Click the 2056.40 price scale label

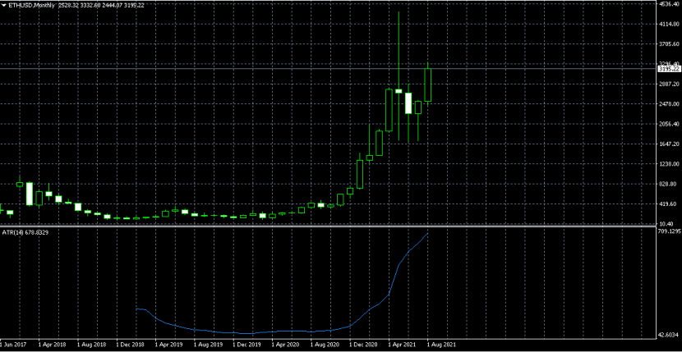670,124
